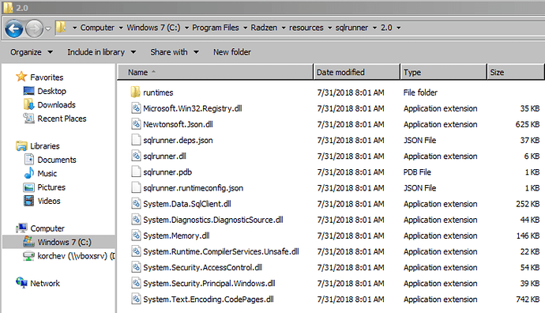Image resolution: width=545 pixels, height=313 pixels.
Task: Navigate to Windows 7 (C:) in breadcrumb
Action: coord(153,28)
